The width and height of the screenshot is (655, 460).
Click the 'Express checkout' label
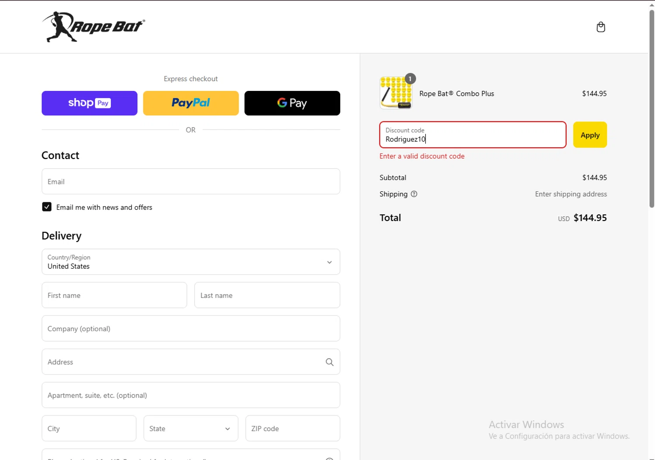(x=191, y=79)
